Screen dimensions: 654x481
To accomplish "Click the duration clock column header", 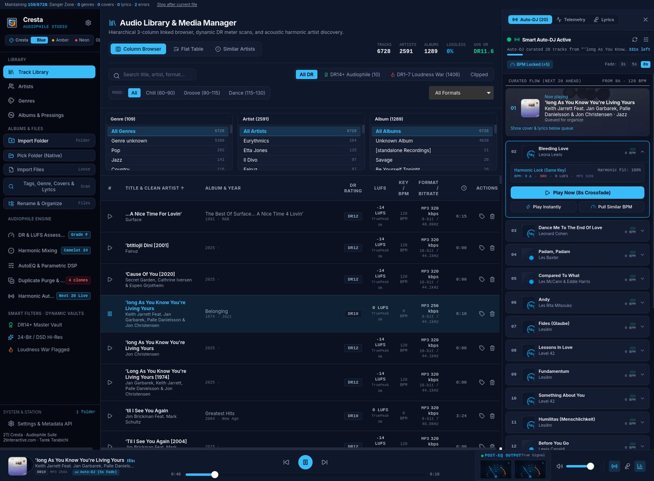I will 464,188.
